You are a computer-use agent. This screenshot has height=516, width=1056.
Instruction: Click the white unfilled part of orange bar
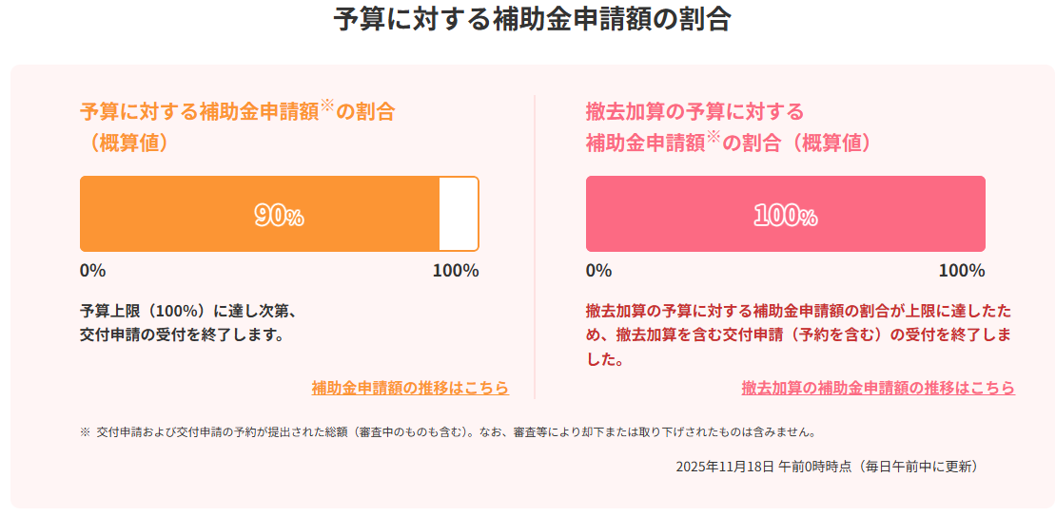(x=458, y=214)
